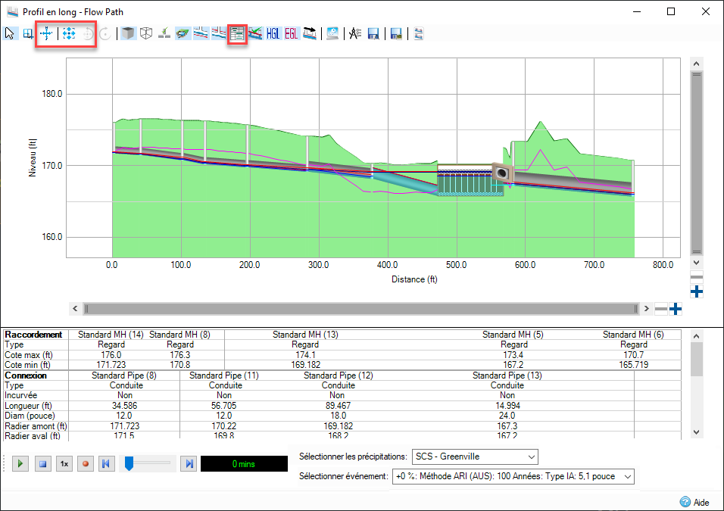Click the horizontal zoom in plus button
724x511 pixels.
pos(676,309)
